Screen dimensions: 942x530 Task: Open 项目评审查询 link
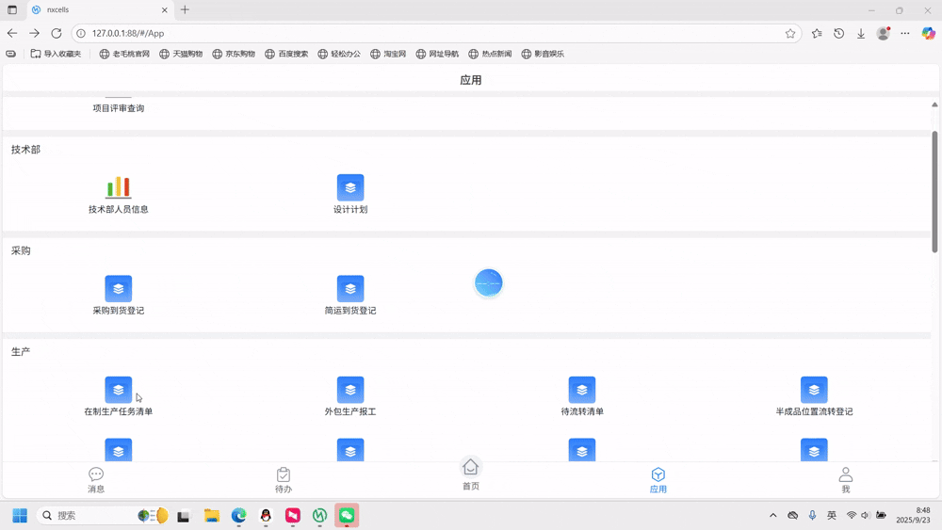point(118,108)
